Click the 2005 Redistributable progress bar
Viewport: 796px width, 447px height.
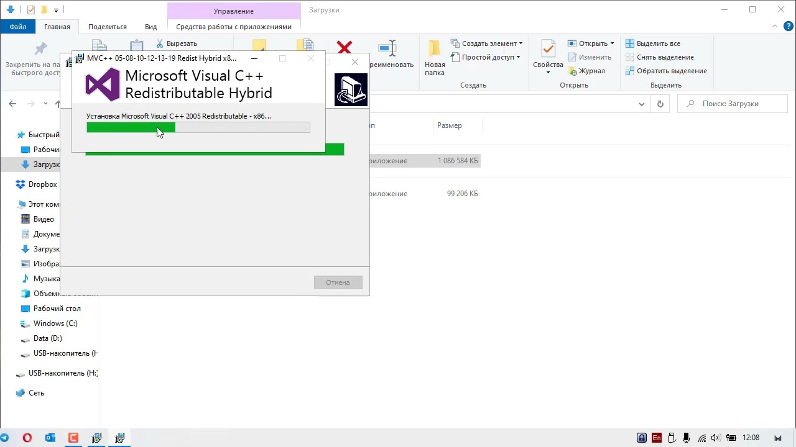(x=198, y=127)
